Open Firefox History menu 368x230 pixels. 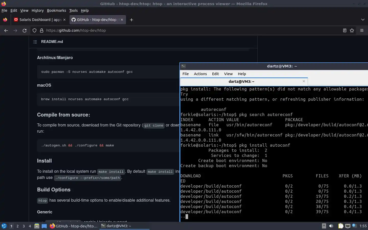click(38, 10)
